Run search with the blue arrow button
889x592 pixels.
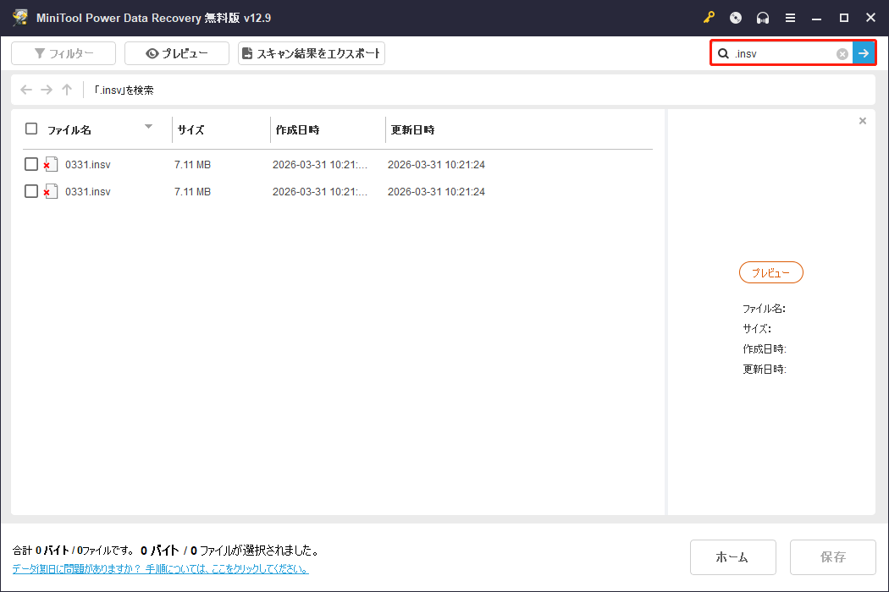pos(864,53)
